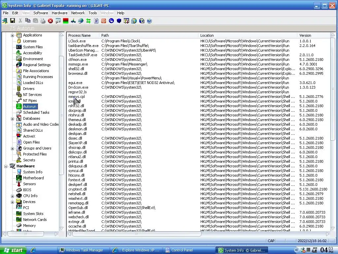Click the Copy toolbar icon
338x254 pixels.
point(28,21)
